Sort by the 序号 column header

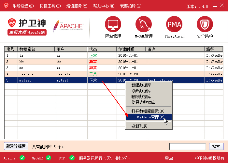pyautogui.click(x=11, y=49)
